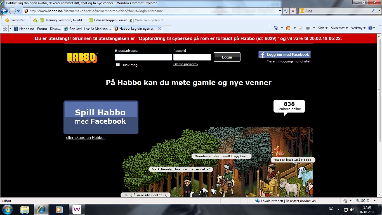382x215 pixels.
Task: Expand the Print options dropdown arrow
Action: 314,28
